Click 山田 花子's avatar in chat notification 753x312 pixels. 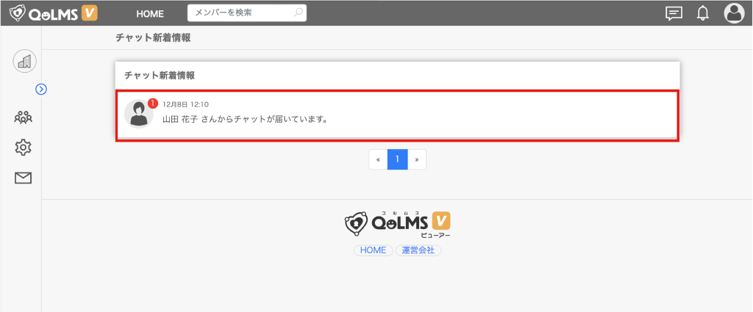click(138, 114)
